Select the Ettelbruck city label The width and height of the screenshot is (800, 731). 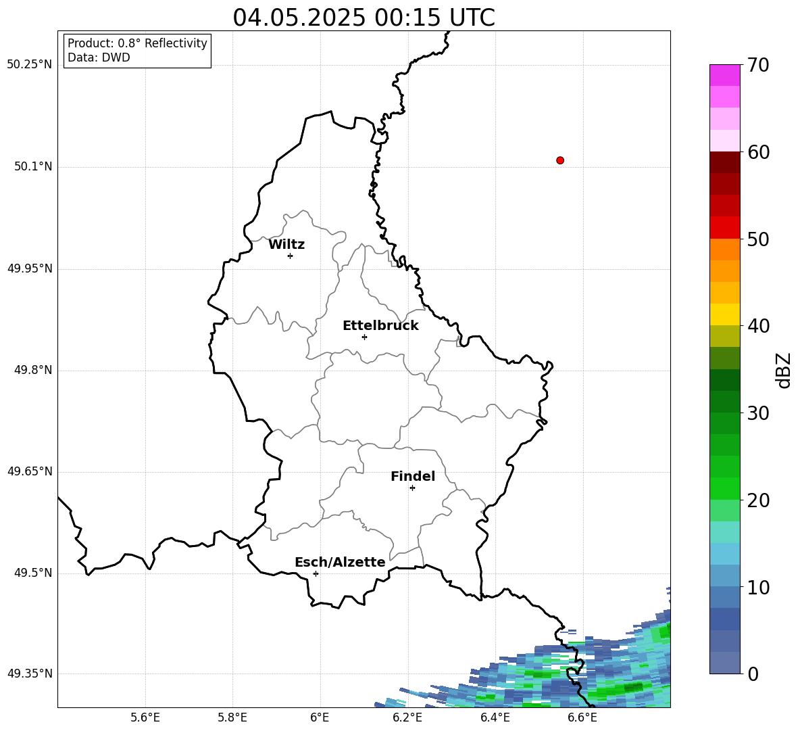pyautogui.click(x=380, y=326)
